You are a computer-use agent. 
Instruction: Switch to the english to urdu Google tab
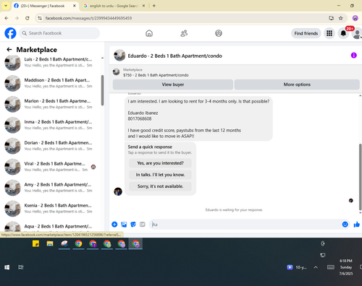[x=114, y=6]
